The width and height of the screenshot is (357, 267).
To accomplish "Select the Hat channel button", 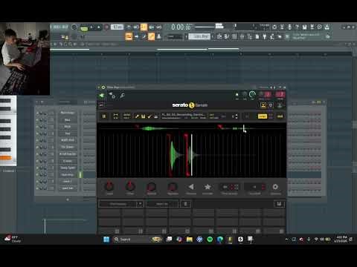I will [68, 133].
